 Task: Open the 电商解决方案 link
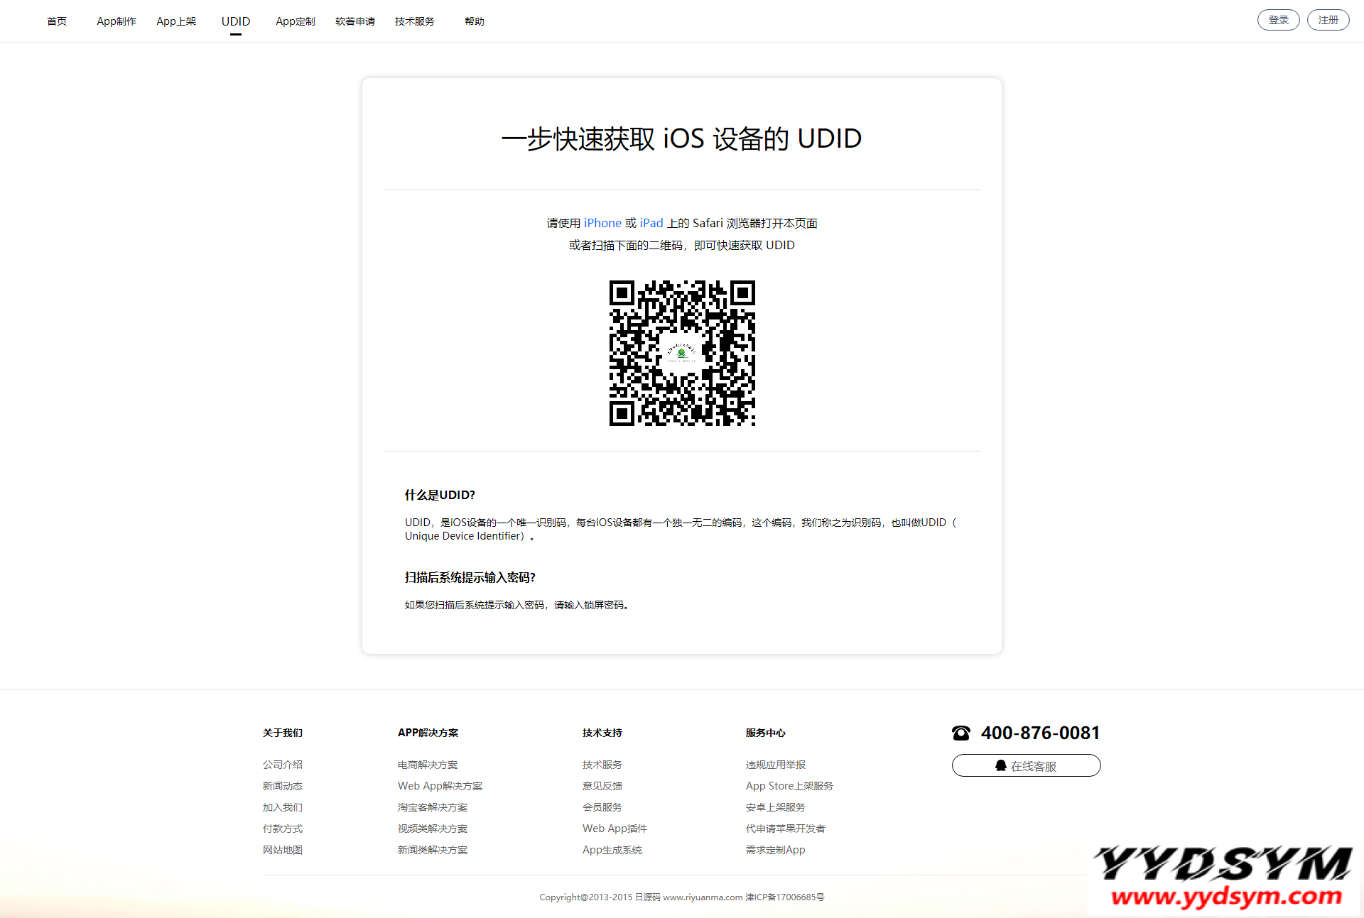coord(428,765)
